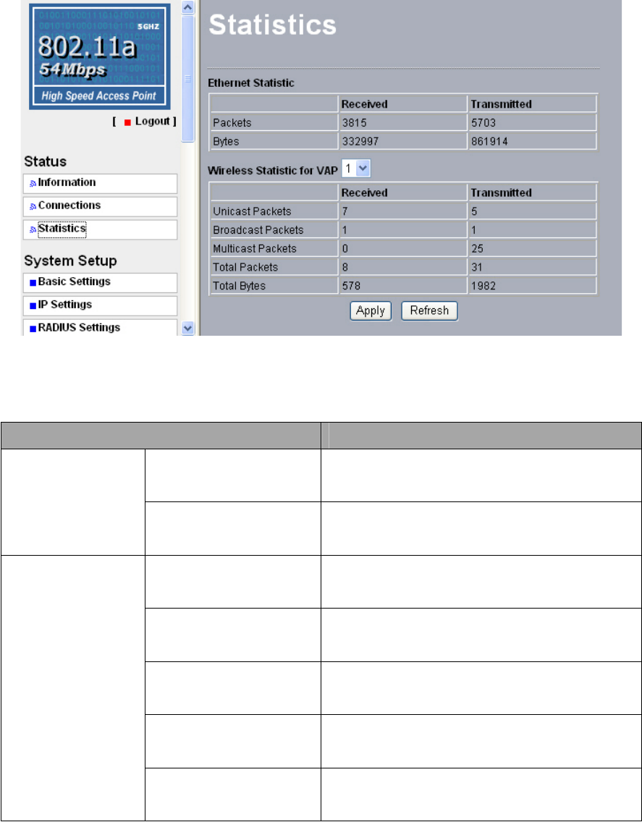Click the red Logout icon
The image size is (642, 822).
pyautogui.click(x=127, y=122)
